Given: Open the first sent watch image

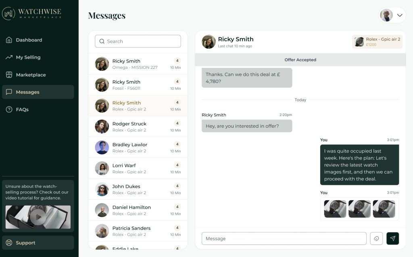Looking at the screenshot, I should pyautogui.click(x=335, y=209).
